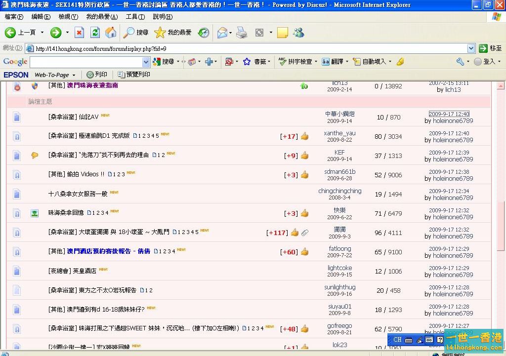Open thread 十八桑拿女女服務一般

pyautogui.click(x=78, y=194)
